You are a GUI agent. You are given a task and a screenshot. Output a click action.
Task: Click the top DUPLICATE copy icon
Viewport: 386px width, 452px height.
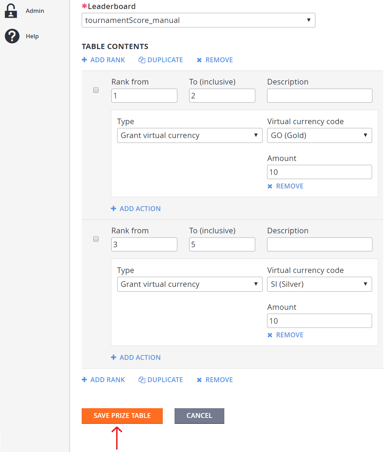(142, 60)
